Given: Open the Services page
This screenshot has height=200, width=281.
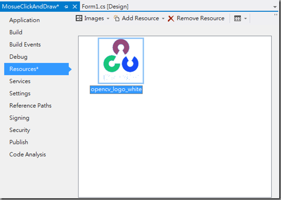Looking at the screenshot, I should [x=20, y=81].
